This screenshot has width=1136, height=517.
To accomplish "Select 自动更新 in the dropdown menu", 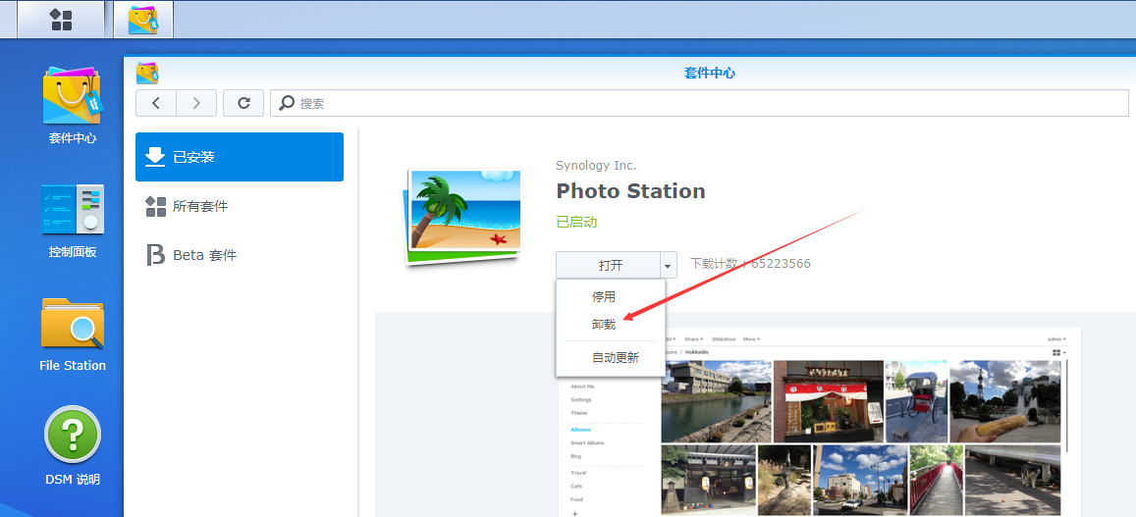I will pyautogui.click(x=615, y=358).
